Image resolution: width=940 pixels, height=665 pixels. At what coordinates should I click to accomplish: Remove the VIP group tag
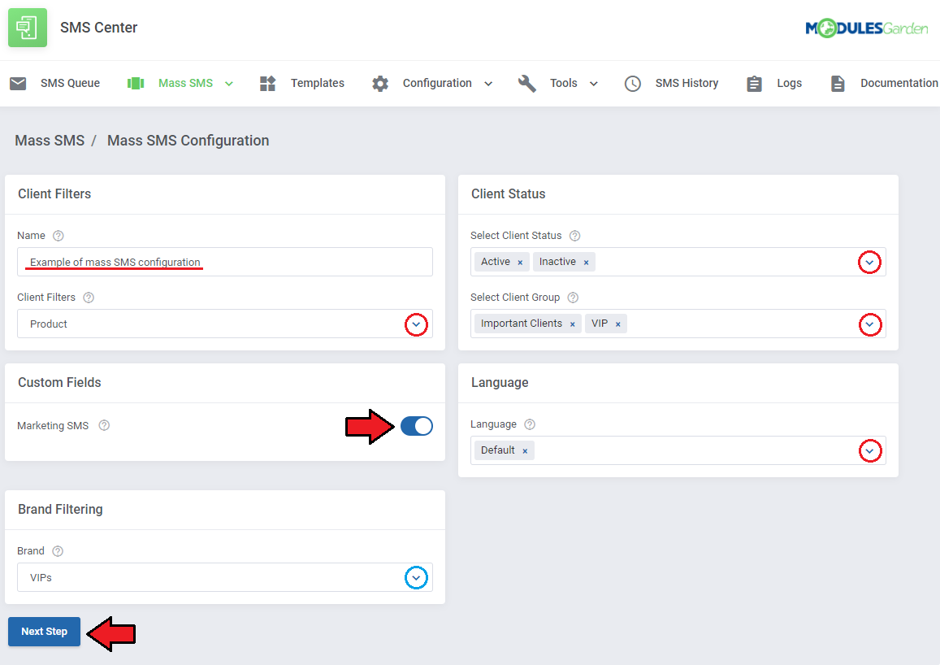pyautogui.click(x=618, y=324)
